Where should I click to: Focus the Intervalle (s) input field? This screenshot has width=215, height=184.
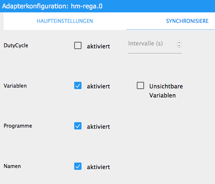tap(152, 44)
